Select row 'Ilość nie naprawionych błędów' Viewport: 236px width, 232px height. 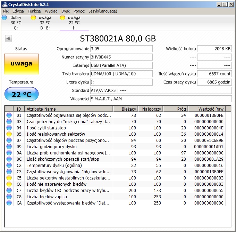tap(115, 184)
